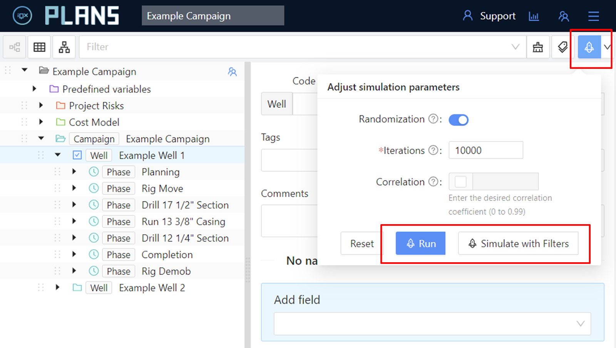Click the cake-shaped toolbar icon
The height and width of the screenshot is (348, 616).
click(538, 47)
